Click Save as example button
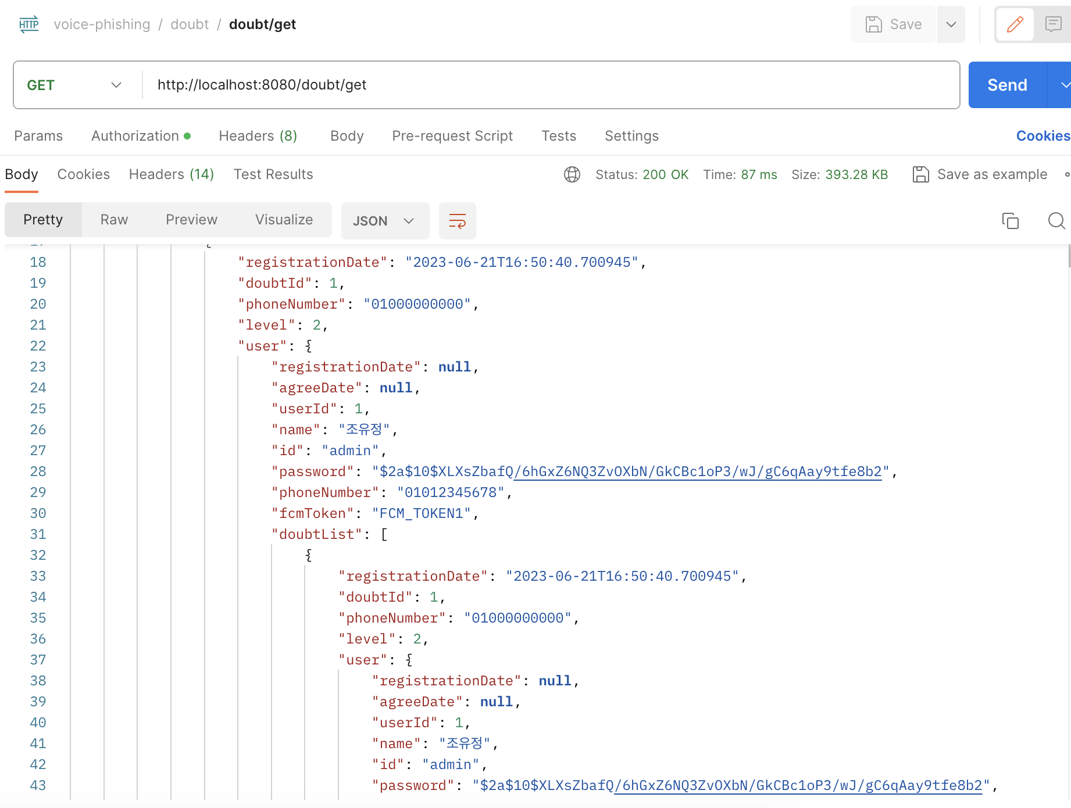1071x808 pixels. click(x=980, y=174)
